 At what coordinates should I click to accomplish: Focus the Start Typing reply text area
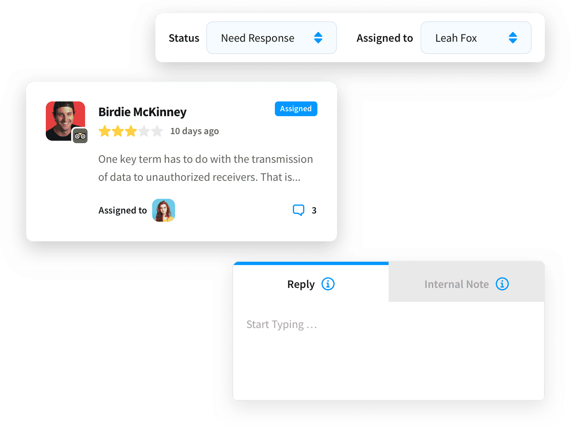point(389,351)
